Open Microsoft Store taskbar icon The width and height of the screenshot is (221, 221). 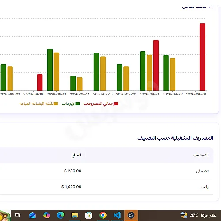89,215
